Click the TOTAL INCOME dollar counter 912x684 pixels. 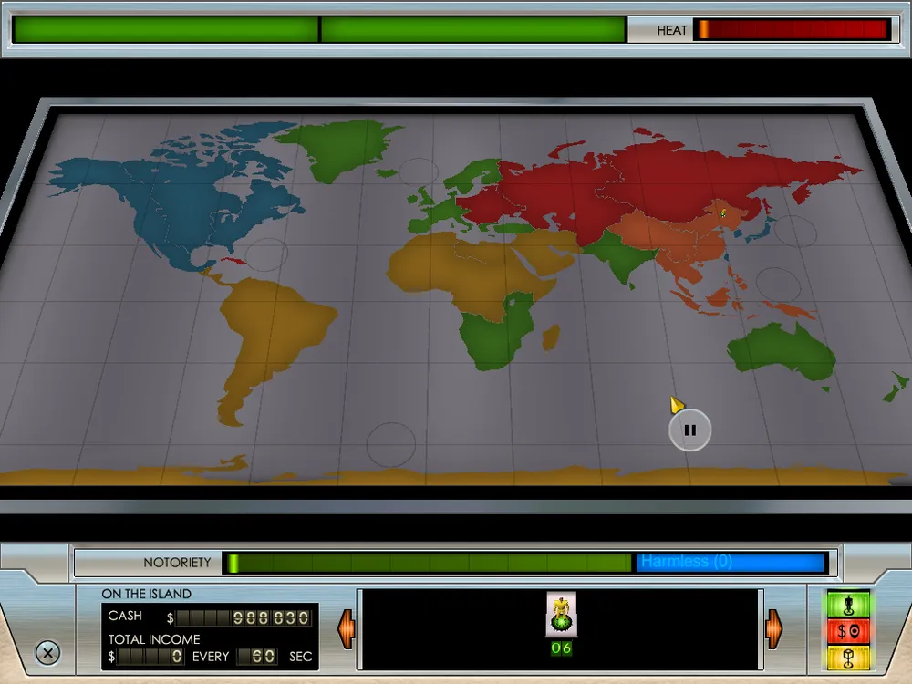pyautogui.click(x=150, y=657)
